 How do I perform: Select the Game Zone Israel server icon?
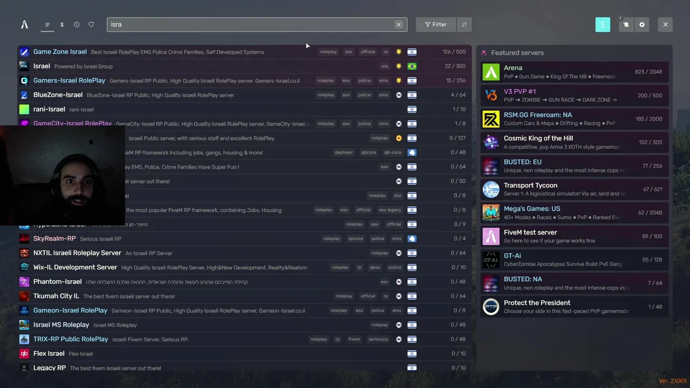(x=24, y=52)
